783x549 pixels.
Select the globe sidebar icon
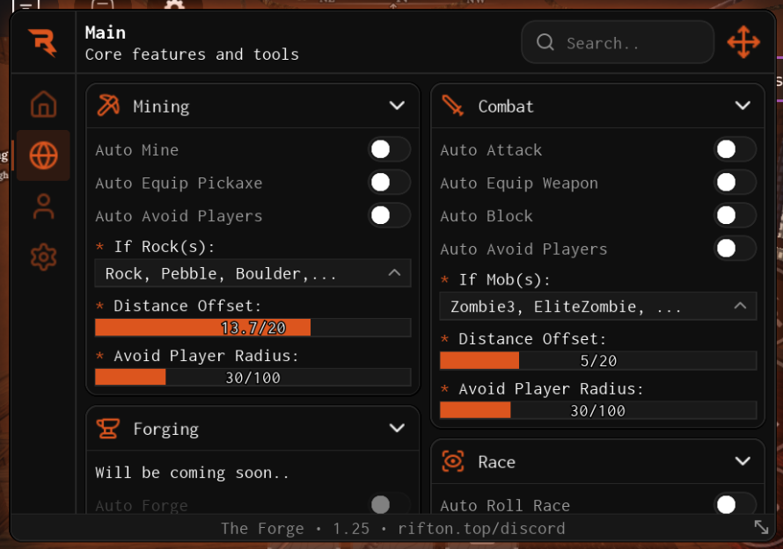[43, 155]
